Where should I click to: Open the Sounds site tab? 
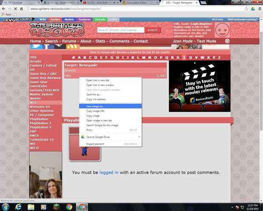pyautogui.click(x=100, y=20)
